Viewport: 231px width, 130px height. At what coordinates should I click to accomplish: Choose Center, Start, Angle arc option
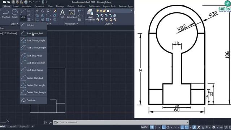click(34, 85)
